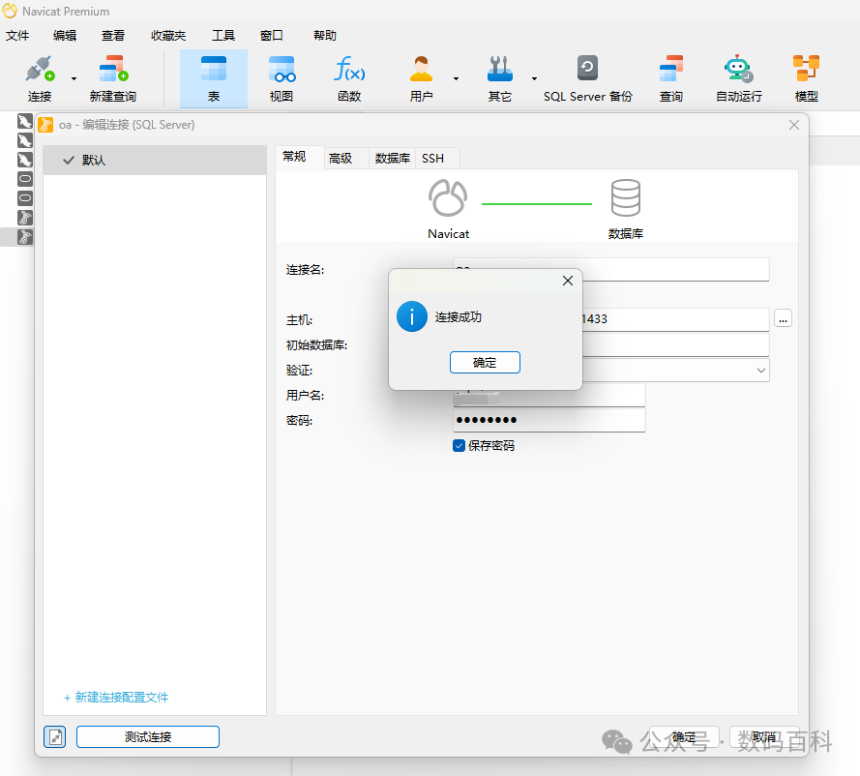Click the Navicat logo in connection diagram
This screenshot has width=860, height=776.
click(x=448, y=198)
